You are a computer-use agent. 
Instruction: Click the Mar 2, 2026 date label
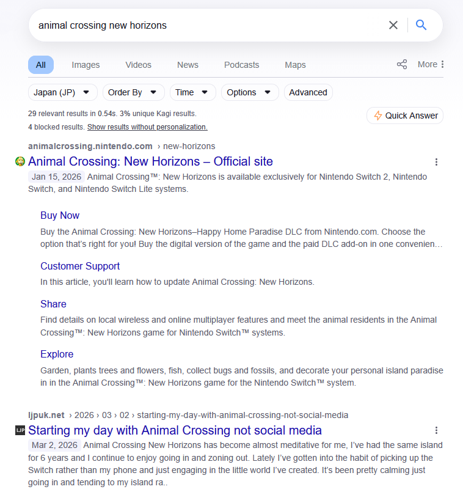(54, 446)
